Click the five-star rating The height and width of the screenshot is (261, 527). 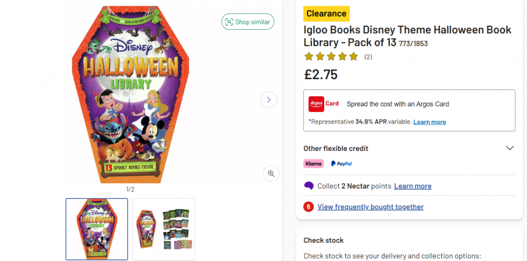(331, 57)
